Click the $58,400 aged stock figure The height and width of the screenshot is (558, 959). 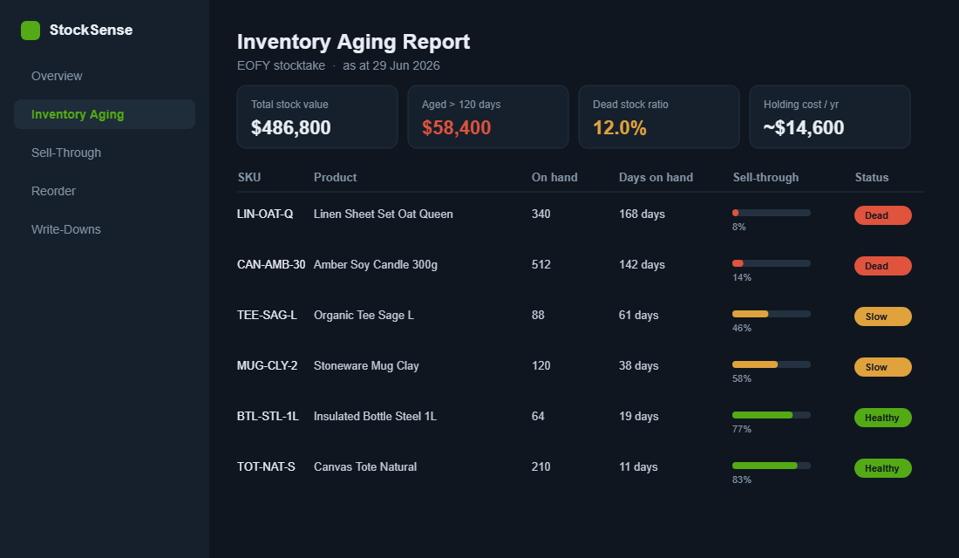point(456,127)
